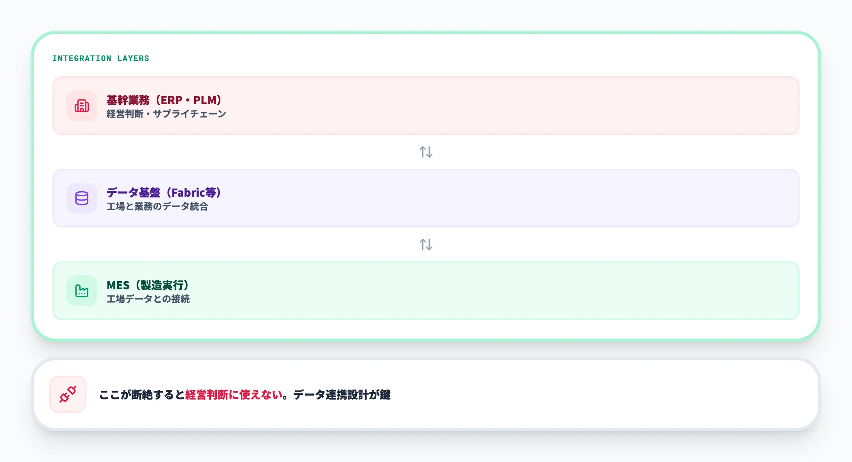The image size is (852, 462).
Task: Click the データ連携設計が鍵 phrase
Action: (342, 395)
